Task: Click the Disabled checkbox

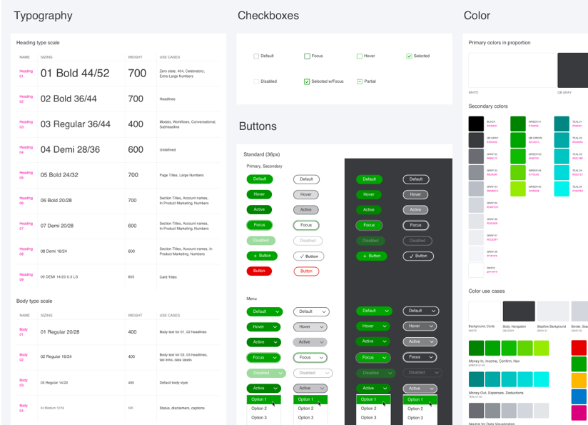Action: [256, 81]
